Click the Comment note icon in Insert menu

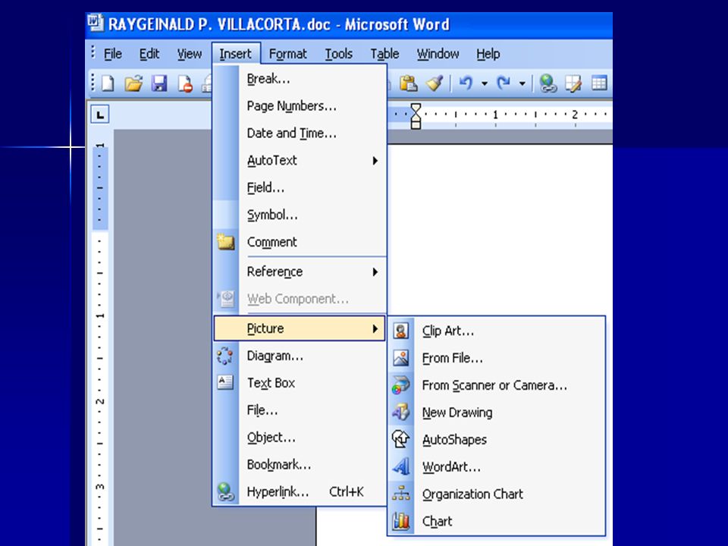coord(226,242)
